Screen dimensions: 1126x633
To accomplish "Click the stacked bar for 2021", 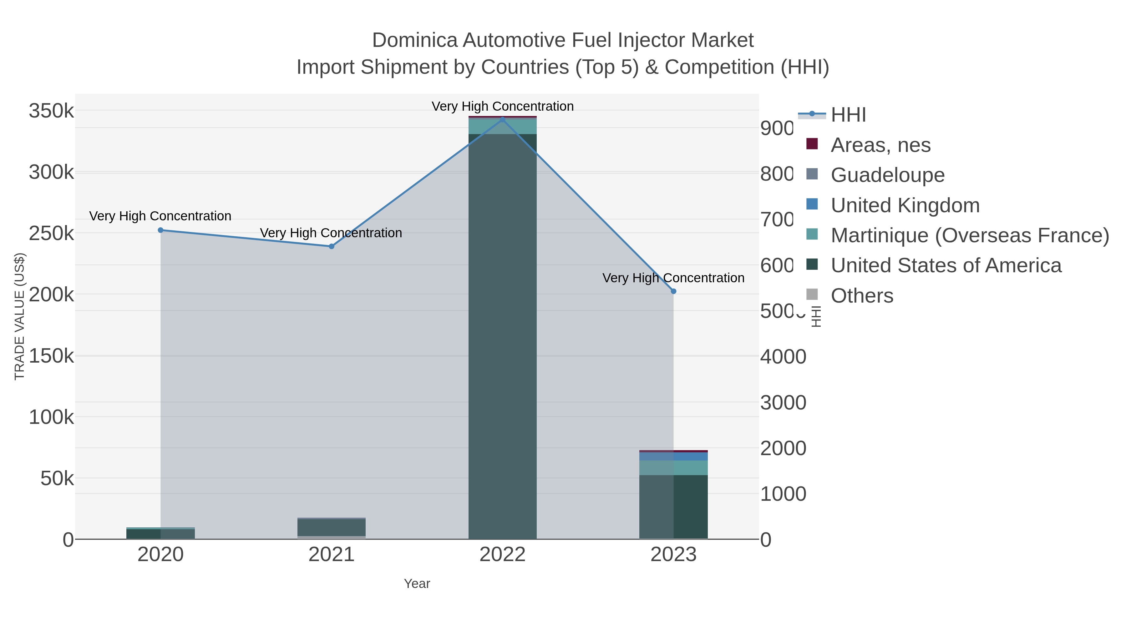I will tap(331, 528).
